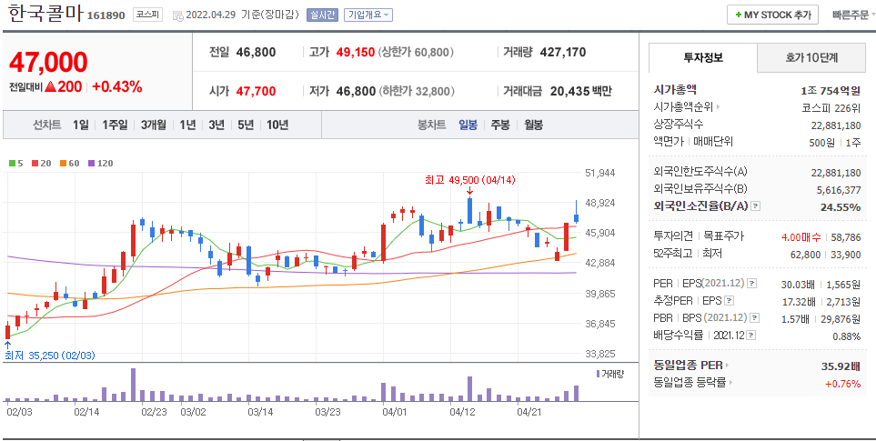Screen dimensions: 876x441
Task: Click the 거래대금 20,435 백만 value
Action: click(x=581, y=91)
